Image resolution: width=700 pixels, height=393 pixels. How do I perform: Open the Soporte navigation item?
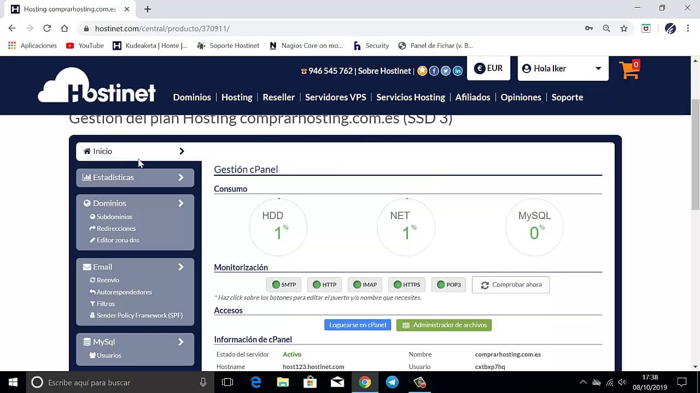pyautogui.click(x=567, y=97)
